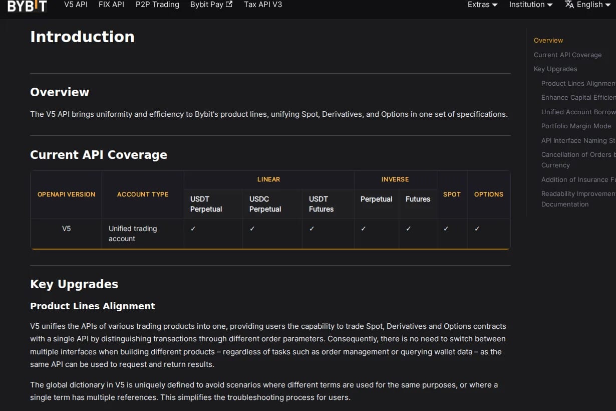Image resolution: width=616 pixels, height=411 pixels.
Task: Click the Introduction page title
Action: 82,37
